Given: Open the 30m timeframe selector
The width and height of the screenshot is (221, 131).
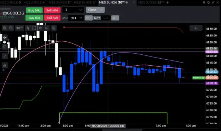Looking at the screenshot, I should click(x=19, y=28).
